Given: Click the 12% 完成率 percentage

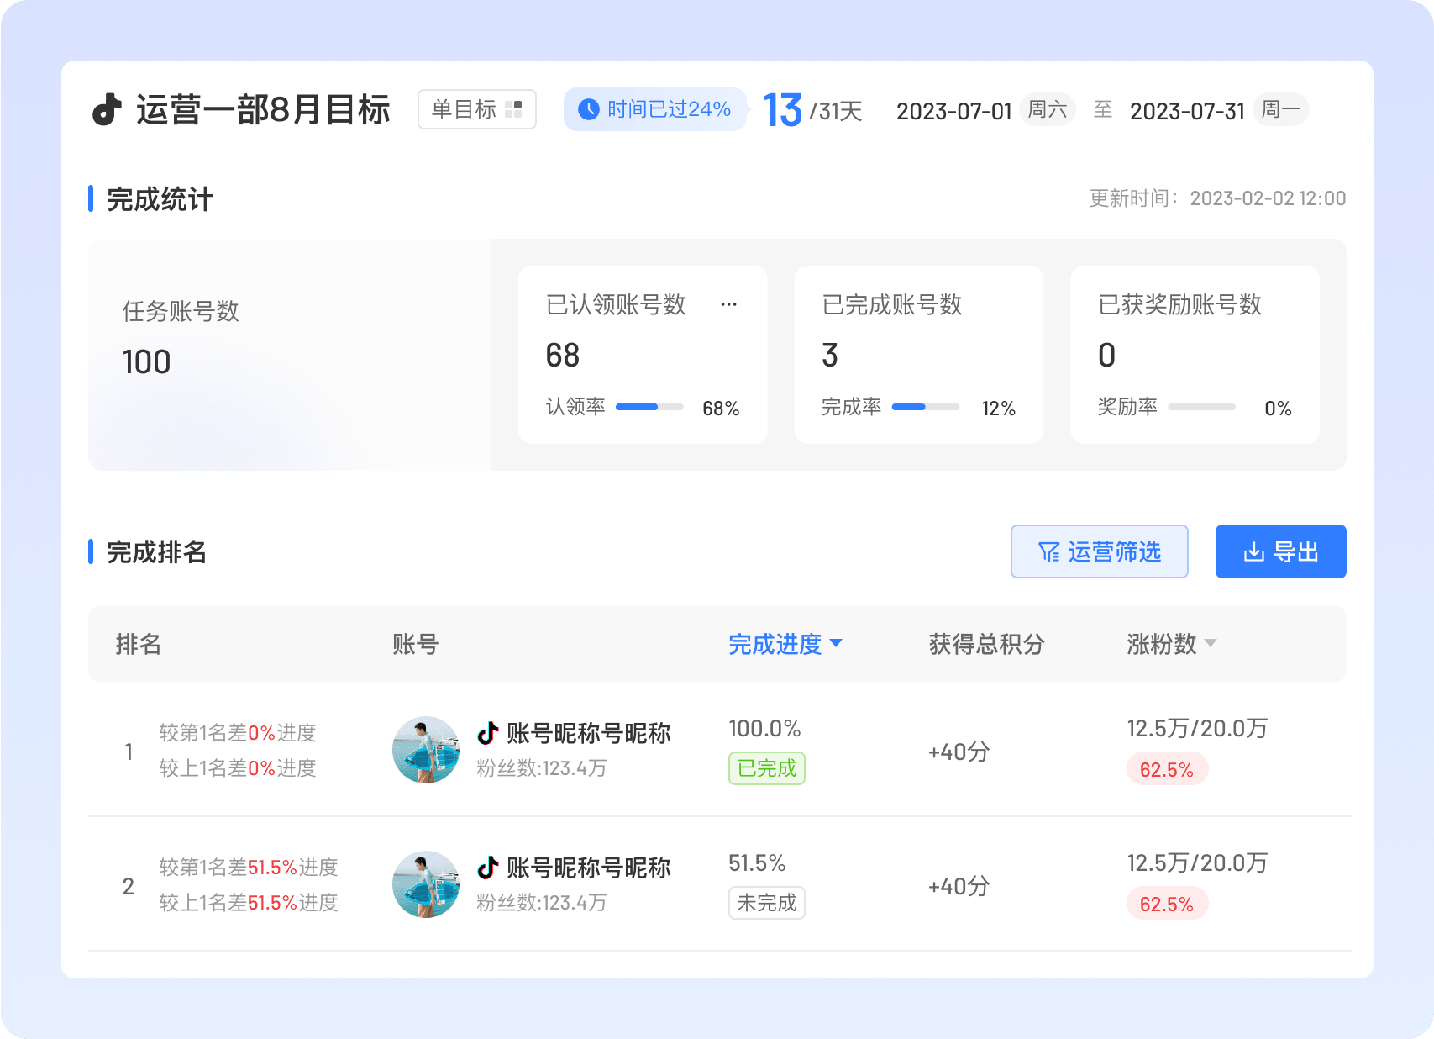Looking at the screenshot, I should tap(999, 409).
